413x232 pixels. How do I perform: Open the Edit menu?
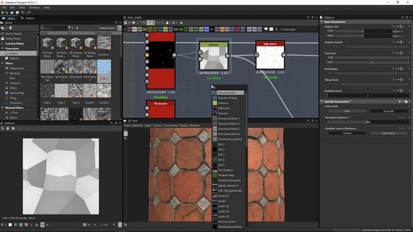point(12,8)
